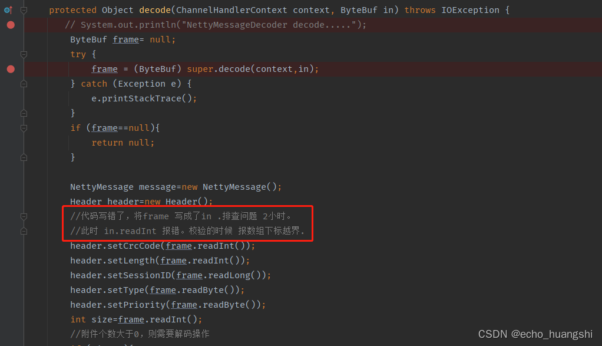The width and height of the screenshot is (602, 346).
Task: Click Exception e in catch clause
Action: 147,84
